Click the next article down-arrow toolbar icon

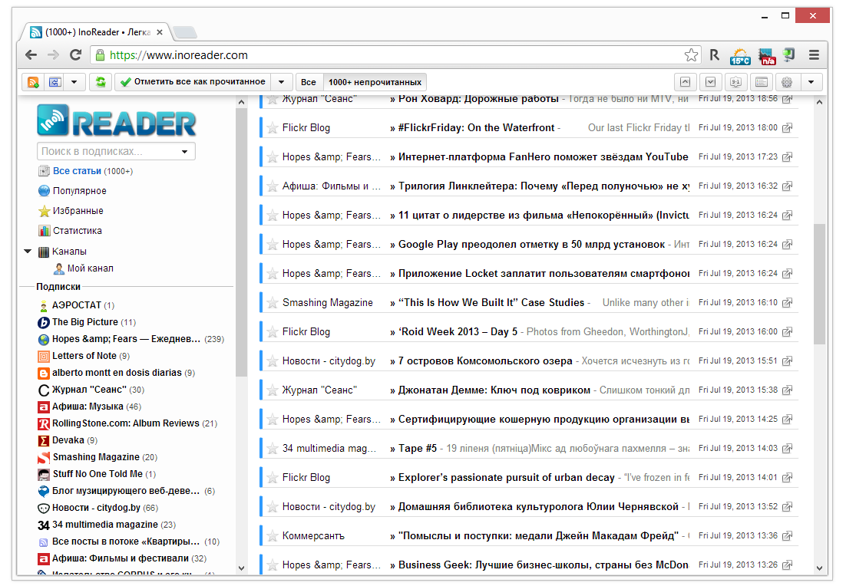point(711,82)
